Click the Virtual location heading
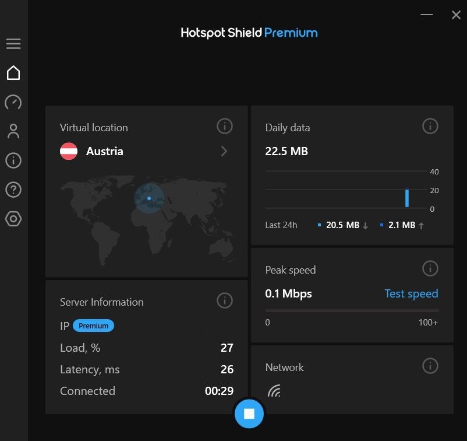 click(94, 128)
